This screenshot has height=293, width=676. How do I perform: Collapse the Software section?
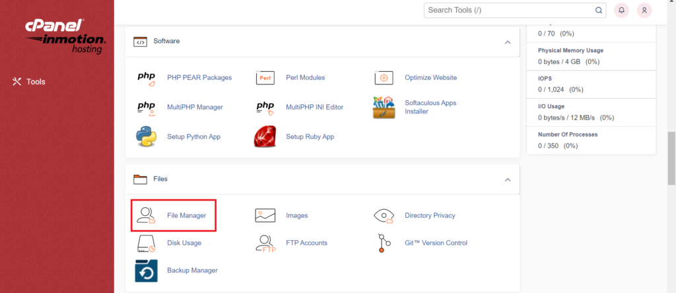click(x=507, y=42)
